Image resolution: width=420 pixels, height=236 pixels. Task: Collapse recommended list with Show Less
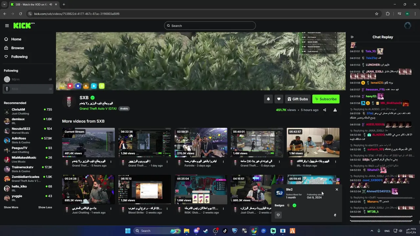click(45, 207)
